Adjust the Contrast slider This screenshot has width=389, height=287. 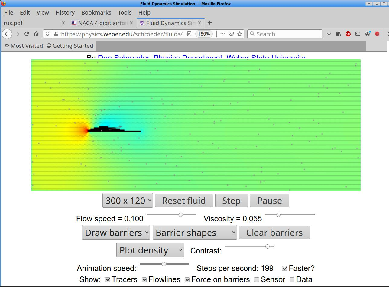point(250,246)
